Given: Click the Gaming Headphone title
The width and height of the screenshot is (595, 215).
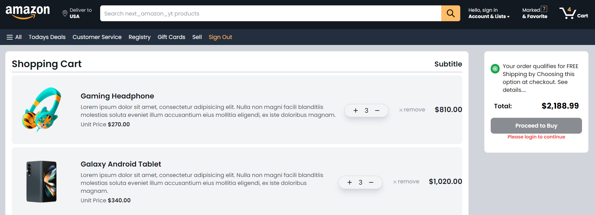Looking at the screenshot, I should coord(117,96).
